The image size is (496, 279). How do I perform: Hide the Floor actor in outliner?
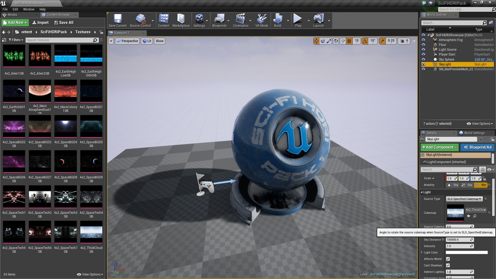point(423,45)
